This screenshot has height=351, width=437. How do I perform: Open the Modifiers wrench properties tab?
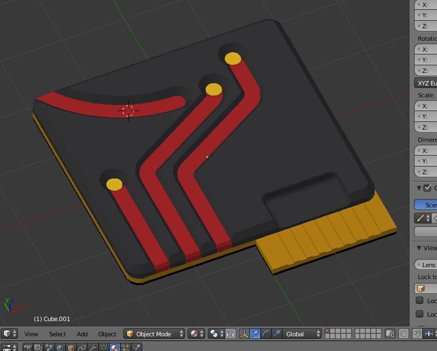point(93,348)
